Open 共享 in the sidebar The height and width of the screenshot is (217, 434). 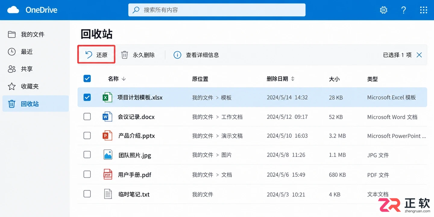[36, 69]
